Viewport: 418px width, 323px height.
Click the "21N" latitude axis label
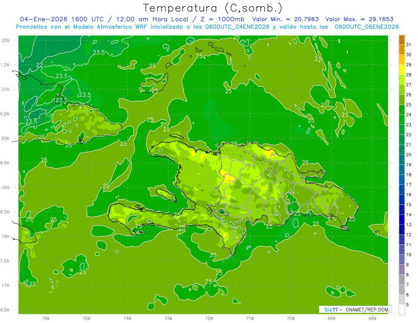(5, 90)
